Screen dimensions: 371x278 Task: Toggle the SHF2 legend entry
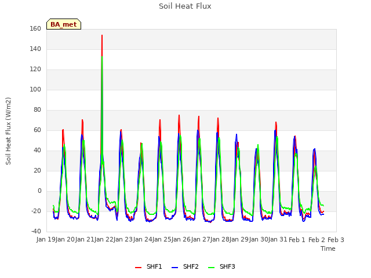(185, 266)
